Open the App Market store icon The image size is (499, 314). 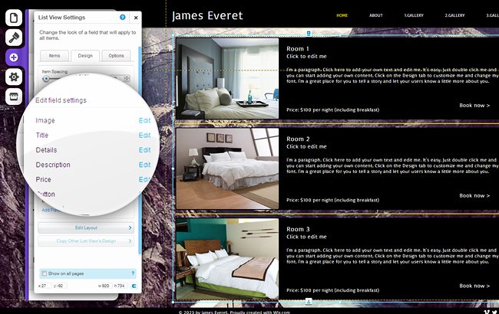coord(14,96)
